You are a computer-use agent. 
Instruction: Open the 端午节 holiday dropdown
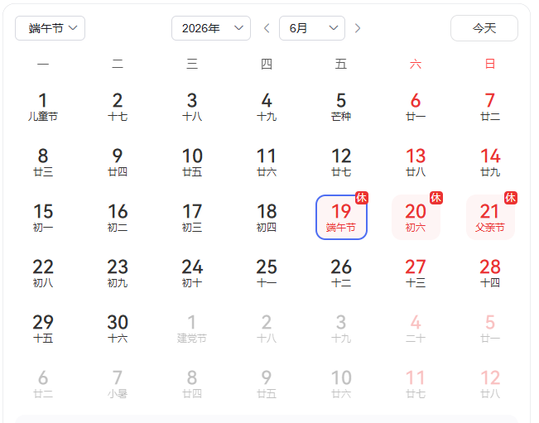pyautogui.click(x=50, y=28)
